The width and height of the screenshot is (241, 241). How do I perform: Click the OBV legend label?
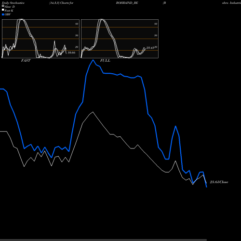pyautogui.click(x=8, y=14)
